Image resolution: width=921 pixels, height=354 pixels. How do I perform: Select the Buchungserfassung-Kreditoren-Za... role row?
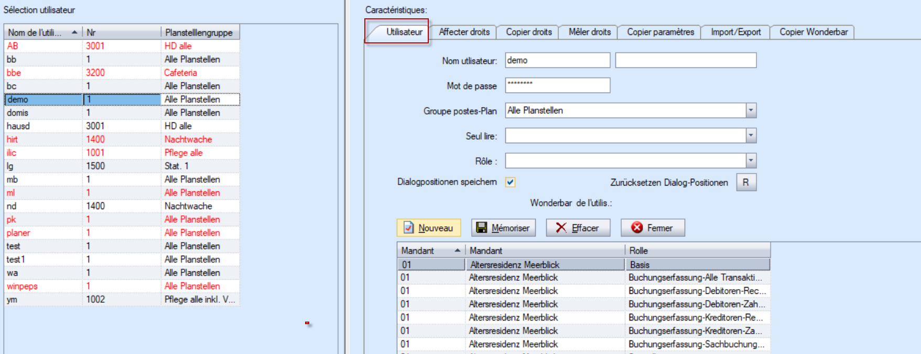point(583,331)
